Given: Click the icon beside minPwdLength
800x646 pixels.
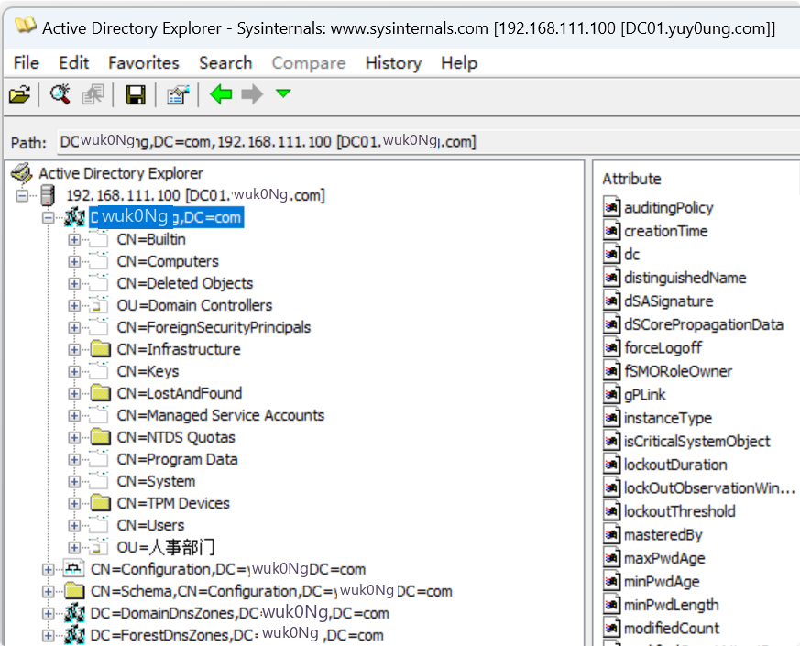Looking at the screenshot, I should [x=612, y=605].
